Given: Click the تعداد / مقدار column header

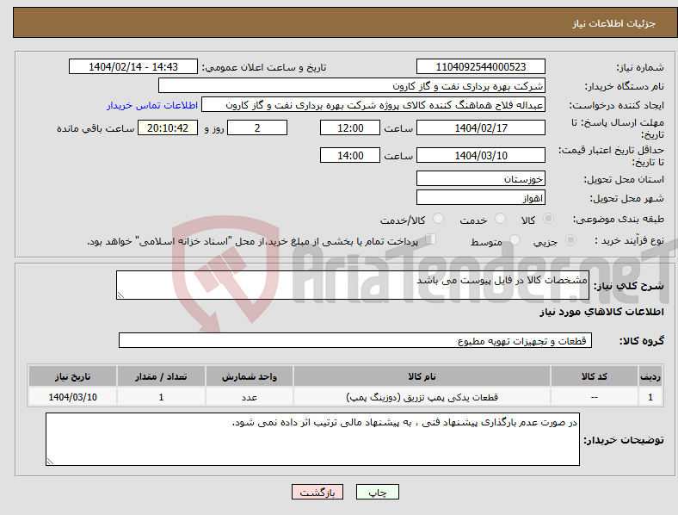Looking at the screenshot, I should click(161, 376).
